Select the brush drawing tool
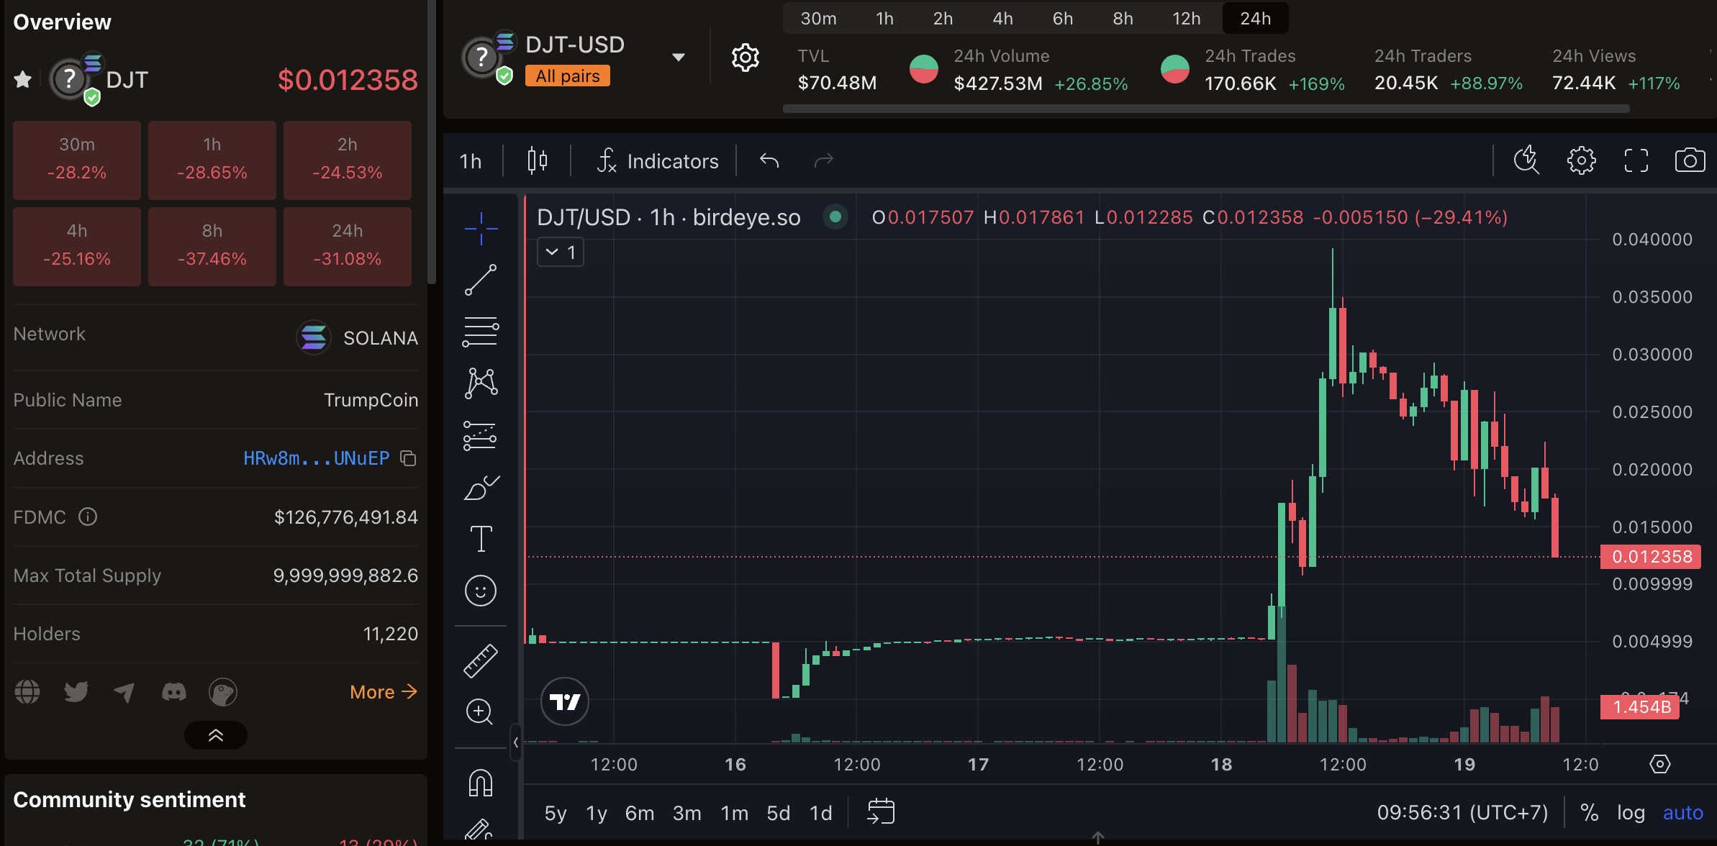The width and height of the screenshot is (1717, 846). point(481,488)
